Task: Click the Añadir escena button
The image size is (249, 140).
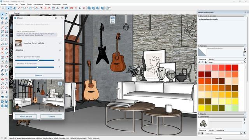Action: (x=26, y=117)
